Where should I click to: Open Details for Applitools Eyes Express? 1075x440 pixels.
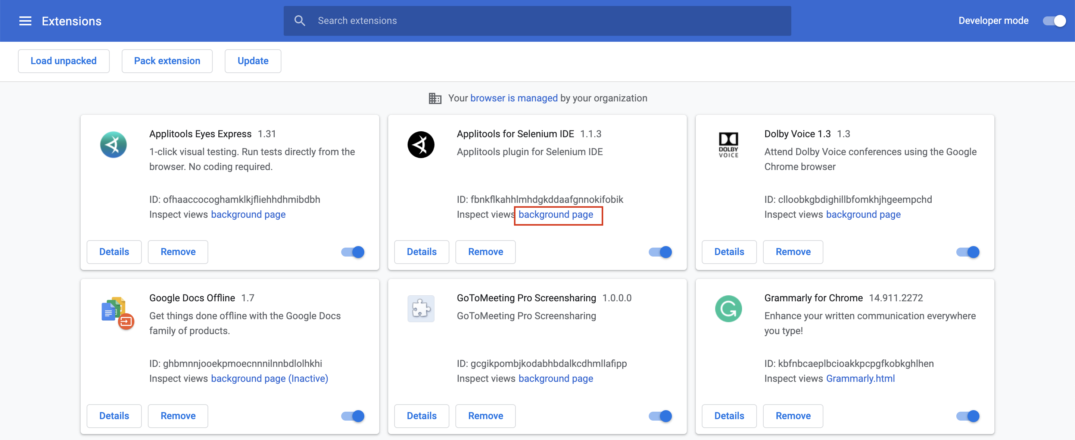tap(114, 252)
